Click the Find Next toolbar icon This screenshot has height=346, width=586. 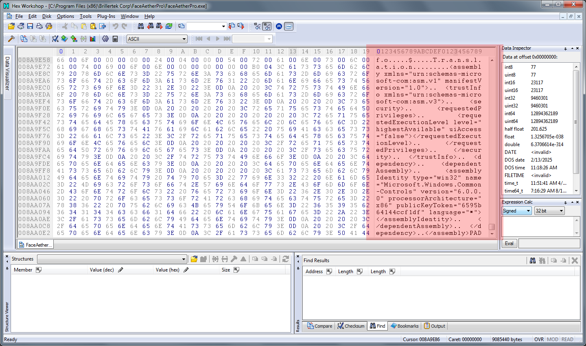(x=159, y=26)
